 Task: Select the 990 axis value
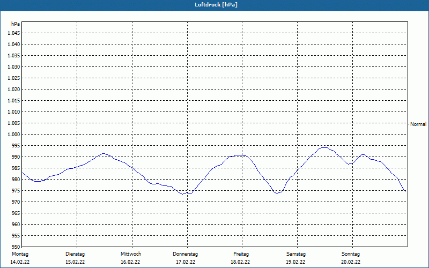(x=16, y=157)
